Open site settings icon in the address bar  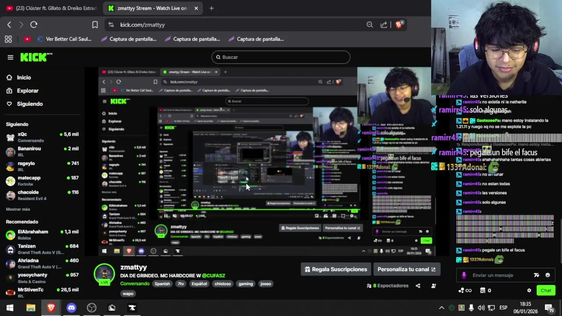[x=111, y=25]
